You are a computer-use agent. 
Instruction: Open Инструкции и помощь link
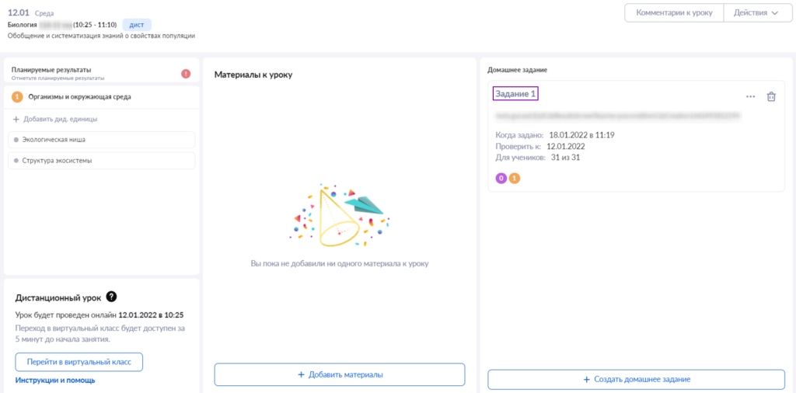click(x=55, y=381)
